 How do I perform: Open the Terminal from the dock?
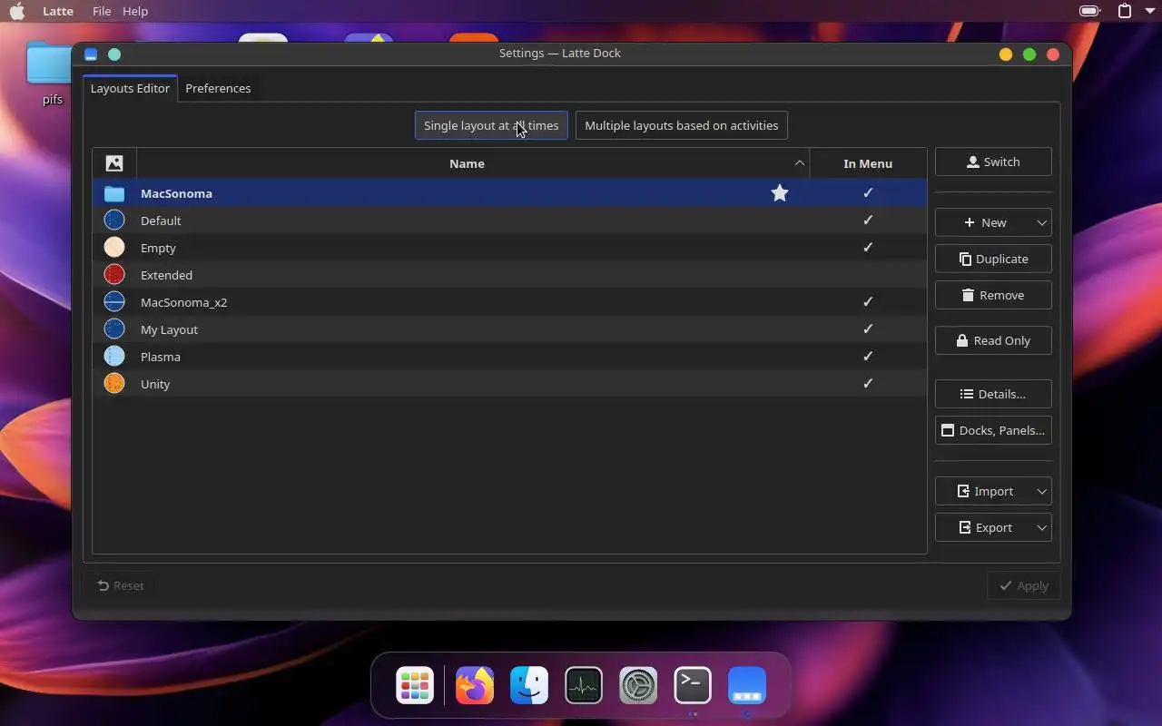point(693,685)
